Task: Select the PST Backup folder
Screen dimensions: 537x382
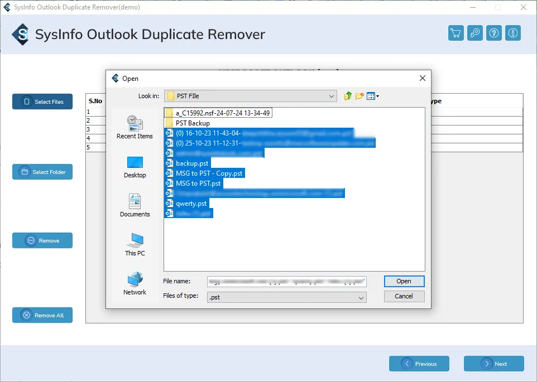Action: [188, 123]
